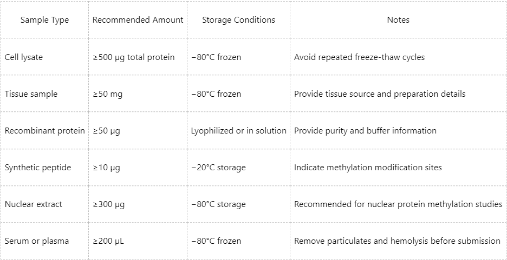Viewport: 507px width, 260px height.
Task: Click the ≥10 µg amount cell
Action: tap(107, 167)
